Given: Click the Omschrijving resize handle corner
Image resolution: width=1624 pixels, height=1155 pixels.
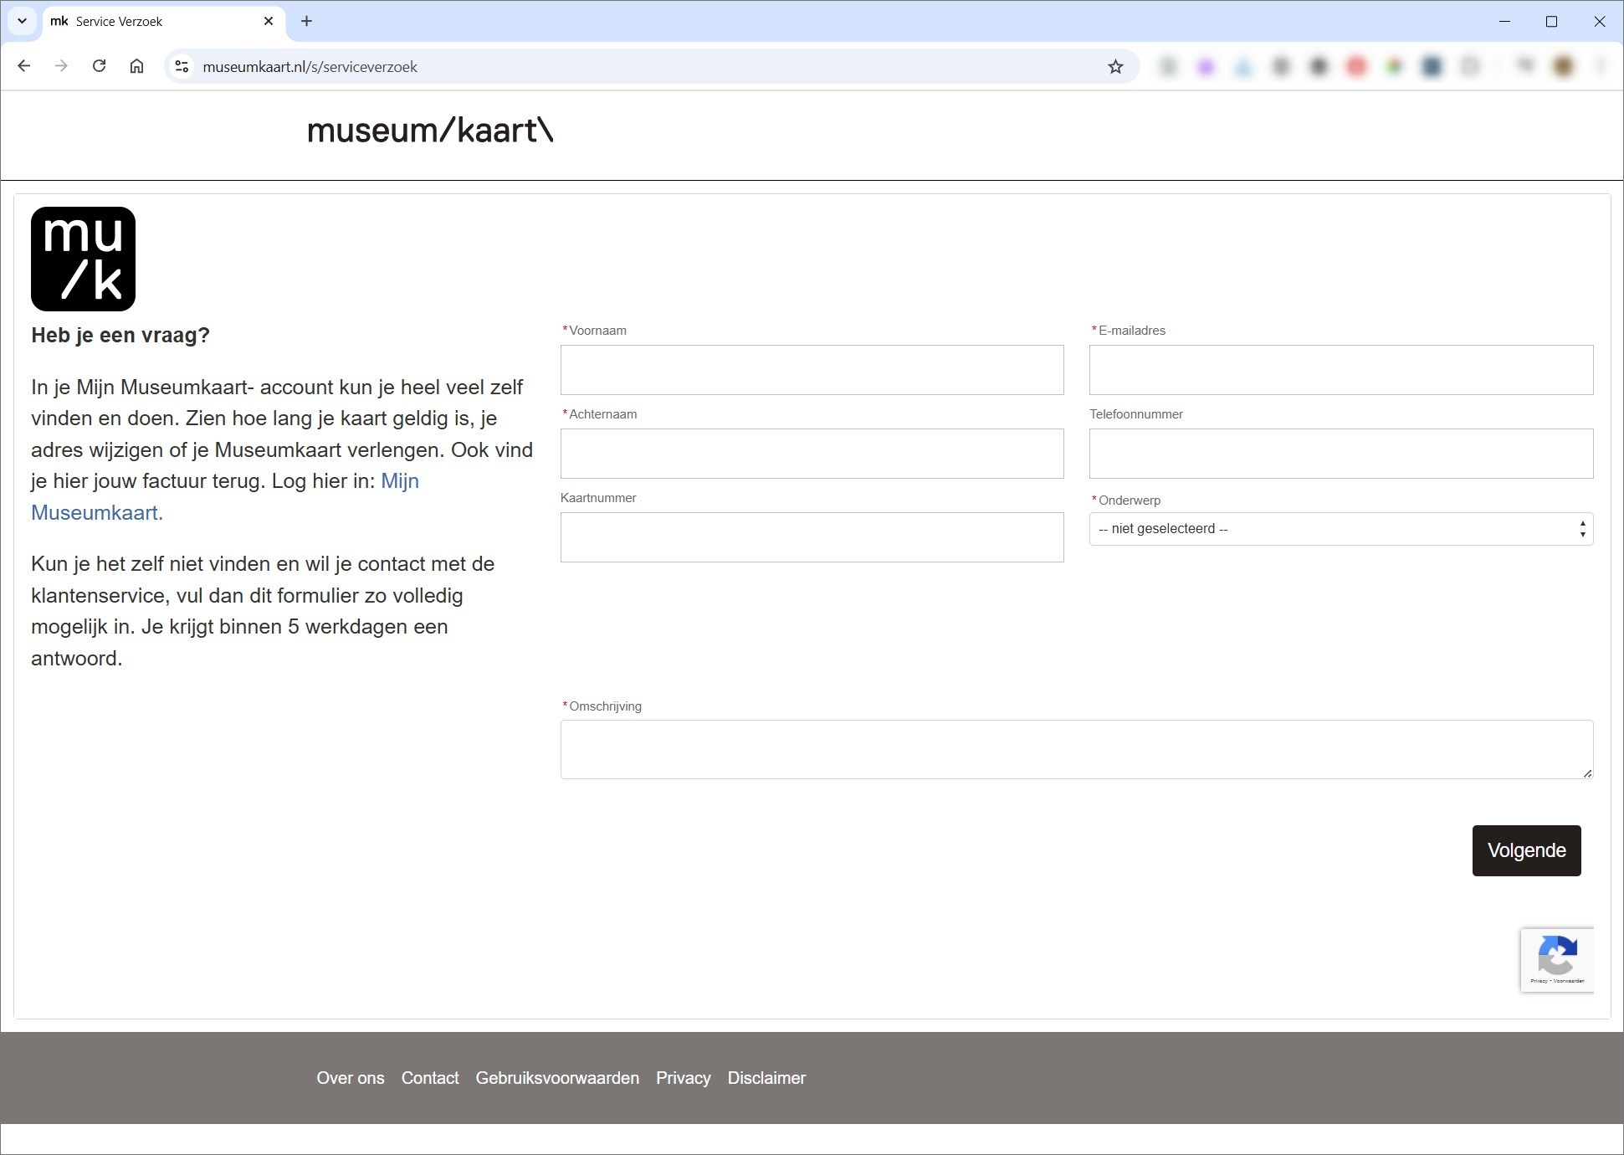Looking at the screenshot, I should click(x=1587, y=773).
